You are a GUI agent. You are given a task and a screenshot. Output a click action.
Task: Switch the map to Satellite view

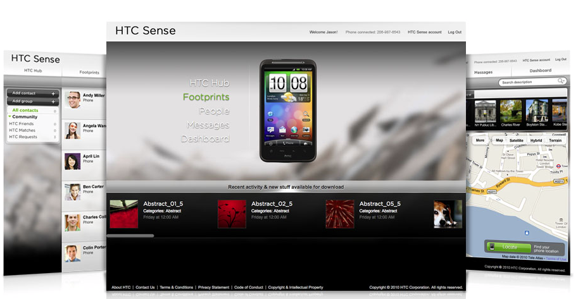(x=516, y=141)
